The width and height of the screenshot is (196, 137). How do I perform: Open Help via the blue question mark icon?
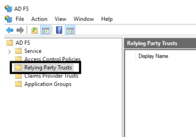(59, 30)
